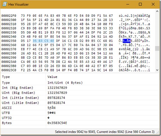Image resolution: width=161 pixels, height=136 pixels.
Task: Click UInt Litle Endian value 897828174
Action: click(x=56, y=103)
